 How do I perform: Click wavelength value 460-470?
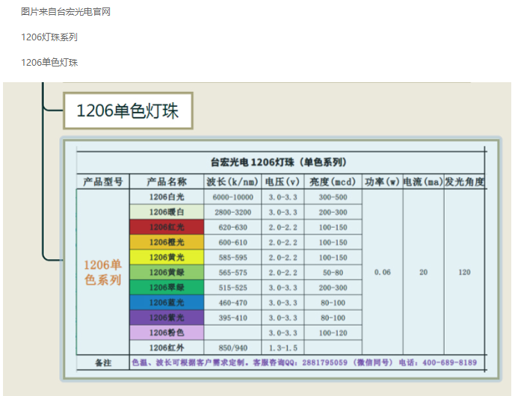233,303
